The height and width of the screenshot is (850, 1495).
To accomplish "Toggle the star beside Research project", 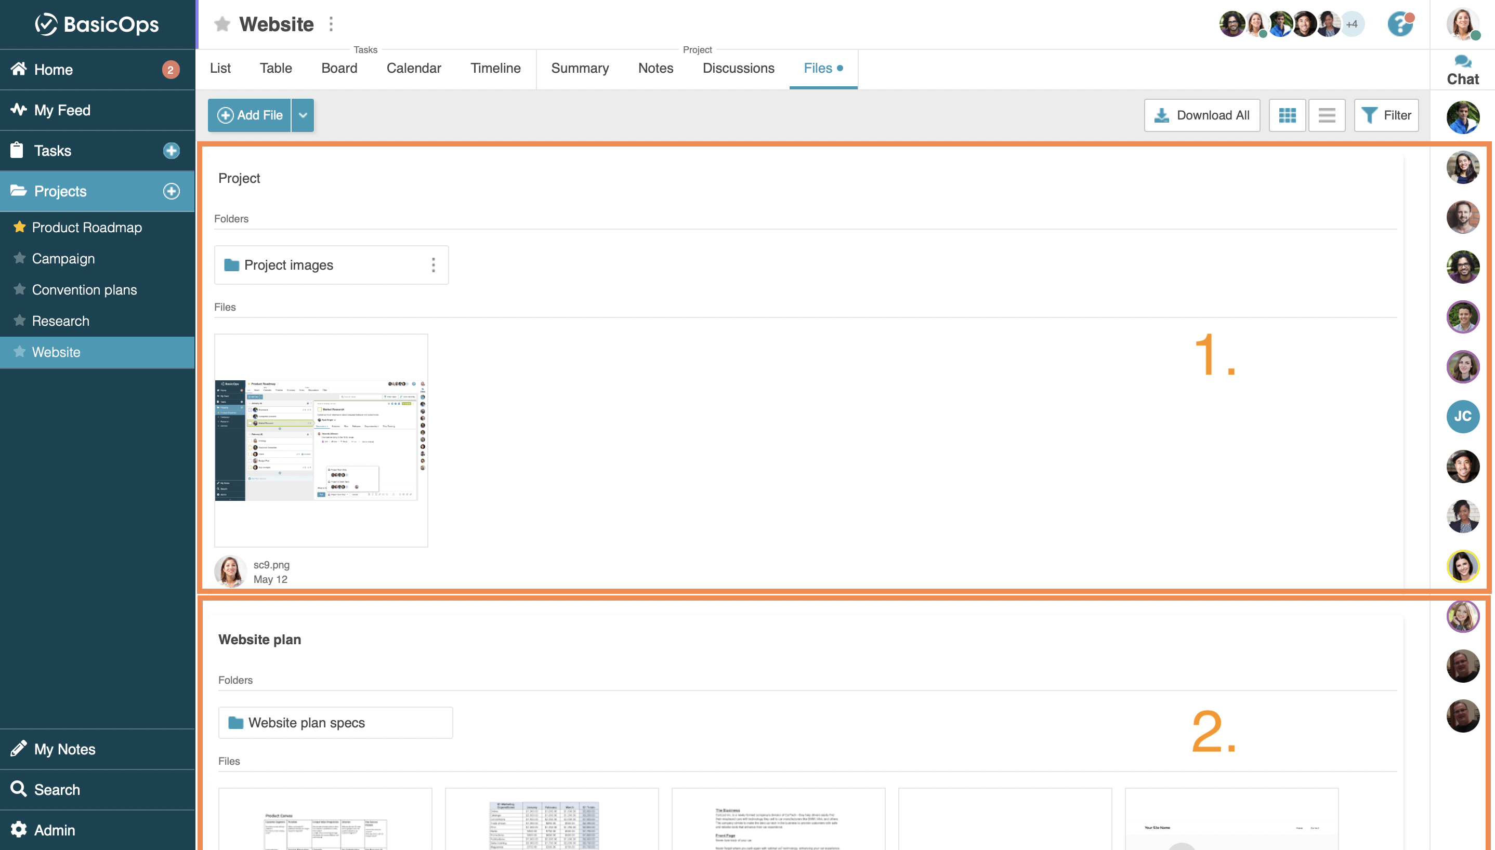I will (19, 320).
